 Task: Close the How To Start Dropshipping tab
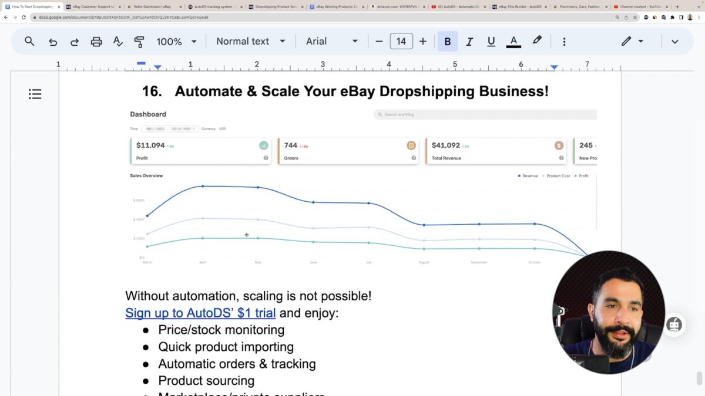[59, 7]
